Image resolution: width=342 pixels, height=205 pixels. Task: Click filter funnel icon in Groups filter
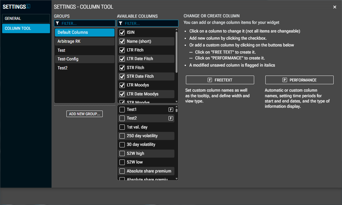[x=57, y=23]
